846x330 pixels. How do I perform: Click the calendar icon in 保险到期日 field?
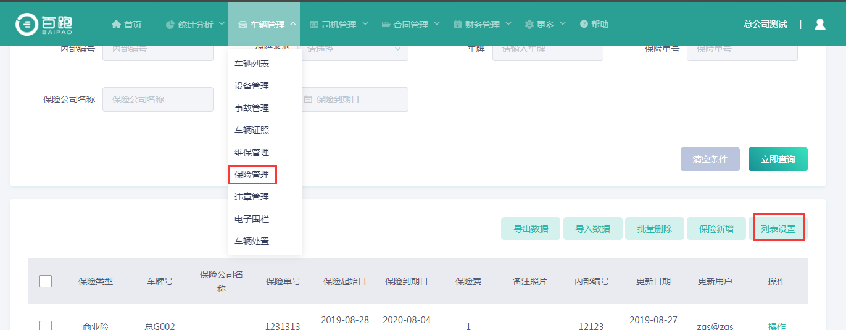click(308, 99)
